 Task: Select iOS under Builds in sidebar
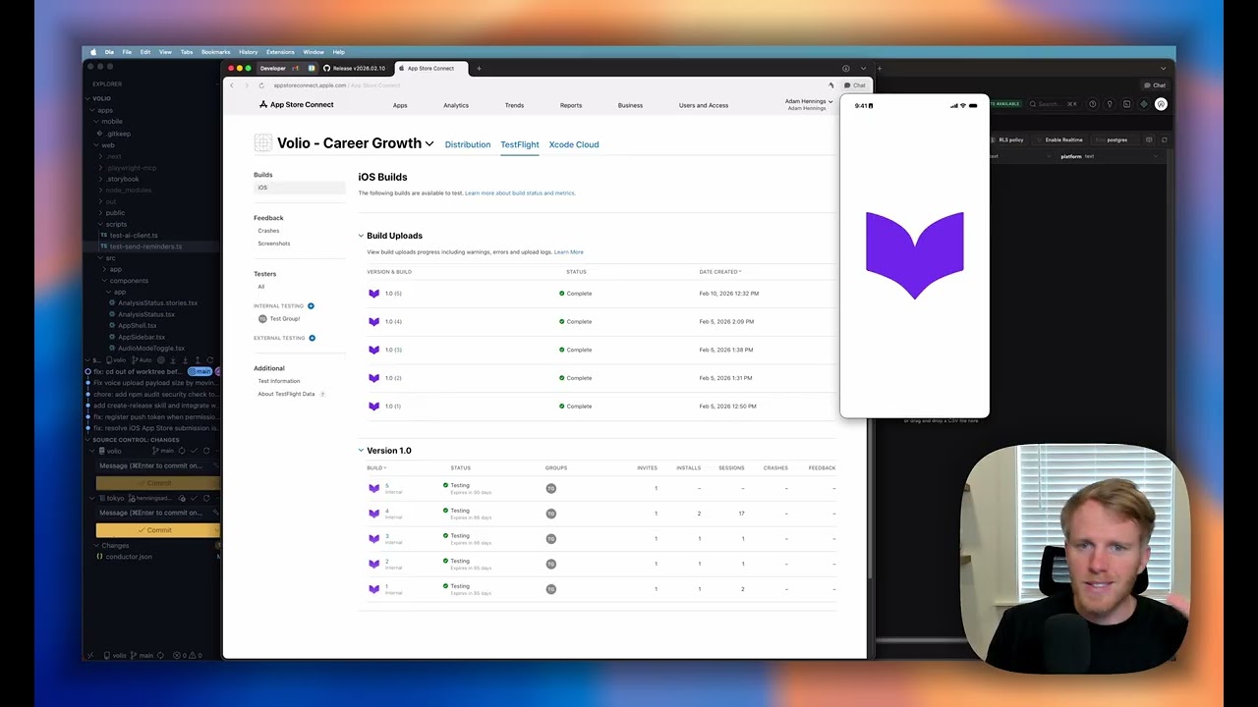coord(299,188)
